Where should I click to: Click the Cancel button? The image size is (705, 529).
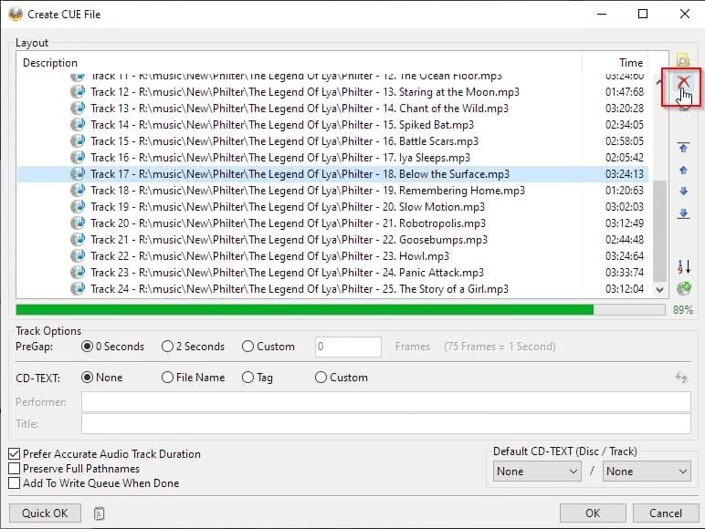coord(666,513)
